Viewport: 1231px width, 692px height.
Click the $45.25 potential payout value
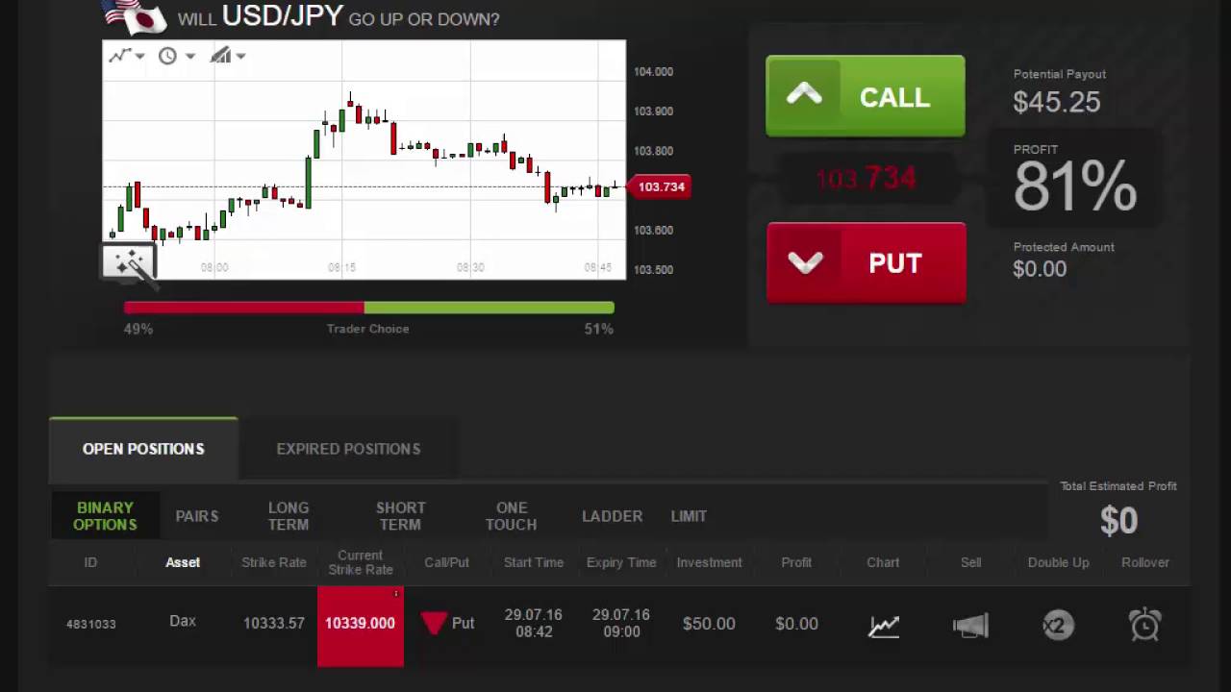(1056, 102)
